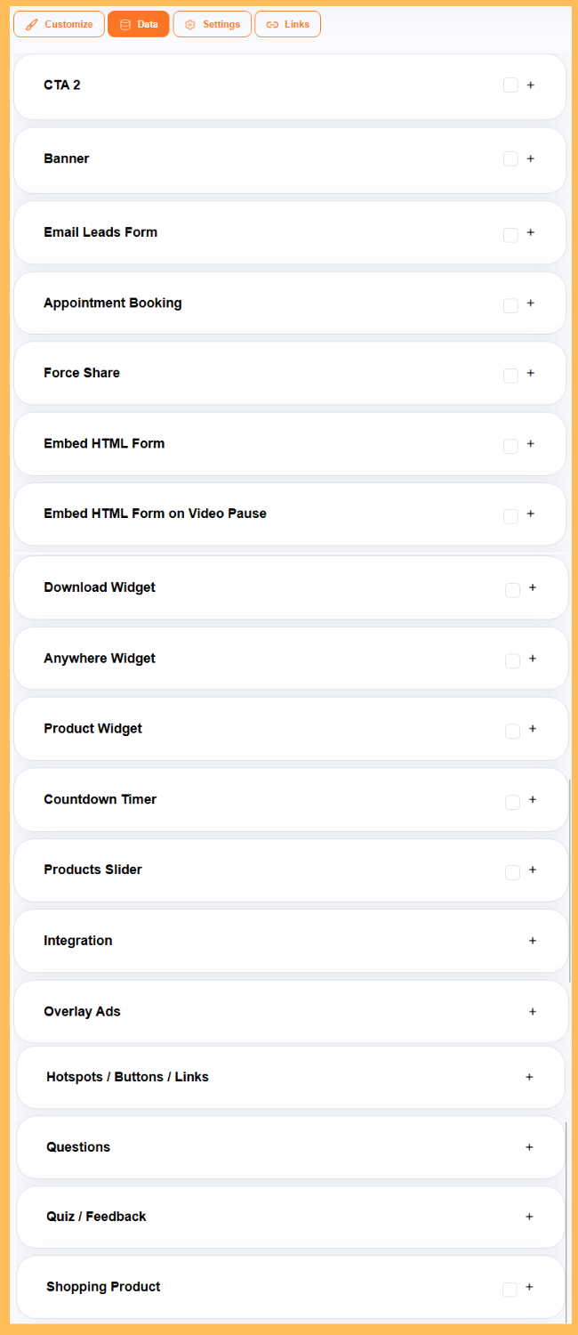
Task: Click plus icon beside Overlay Ads
Action: point(533,1012)
